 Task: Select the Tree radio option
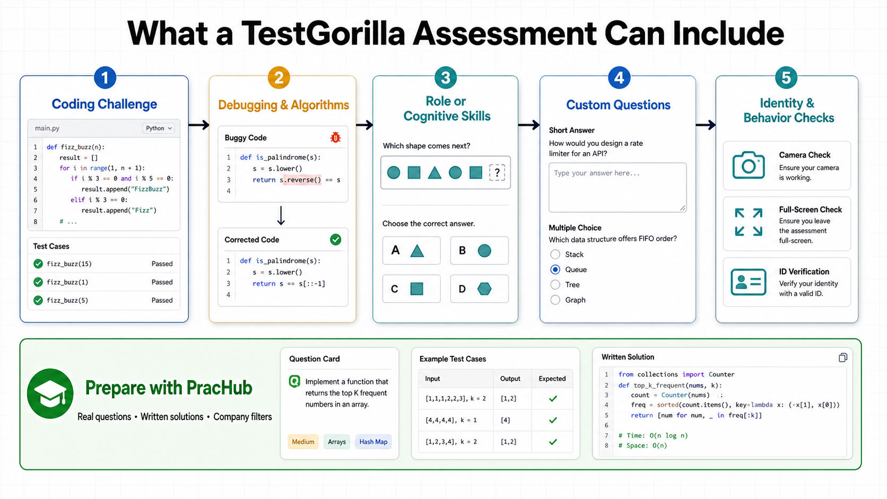pyautogui.click(x=555, y=285)
